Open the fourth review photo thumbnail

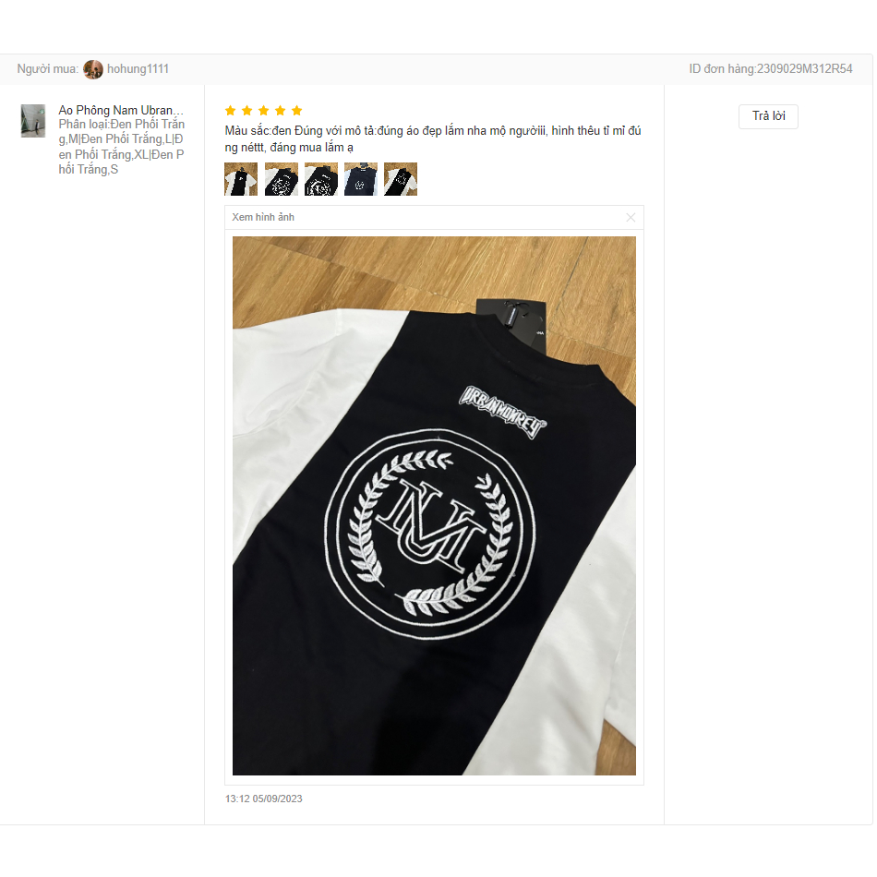[361, 179]
